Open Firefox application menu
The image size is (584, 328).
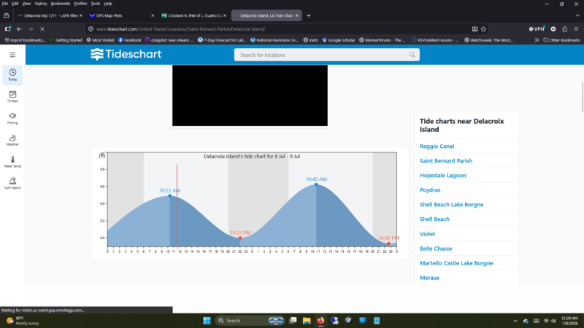[x=576, y=28]
